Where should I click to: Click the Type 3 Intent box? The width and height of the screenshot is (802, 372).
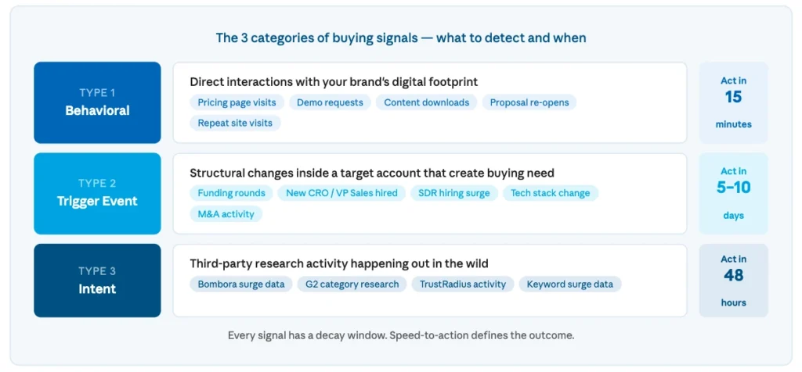[97, 280]
